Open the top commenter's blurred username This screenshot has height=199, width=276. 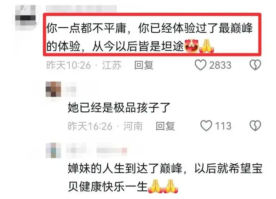tap(81, 8)
